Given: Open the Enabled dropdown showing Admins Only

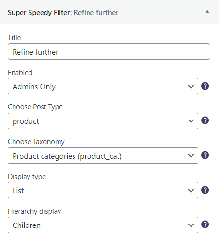Looking at the screenshot, I should tap(103, 86).
